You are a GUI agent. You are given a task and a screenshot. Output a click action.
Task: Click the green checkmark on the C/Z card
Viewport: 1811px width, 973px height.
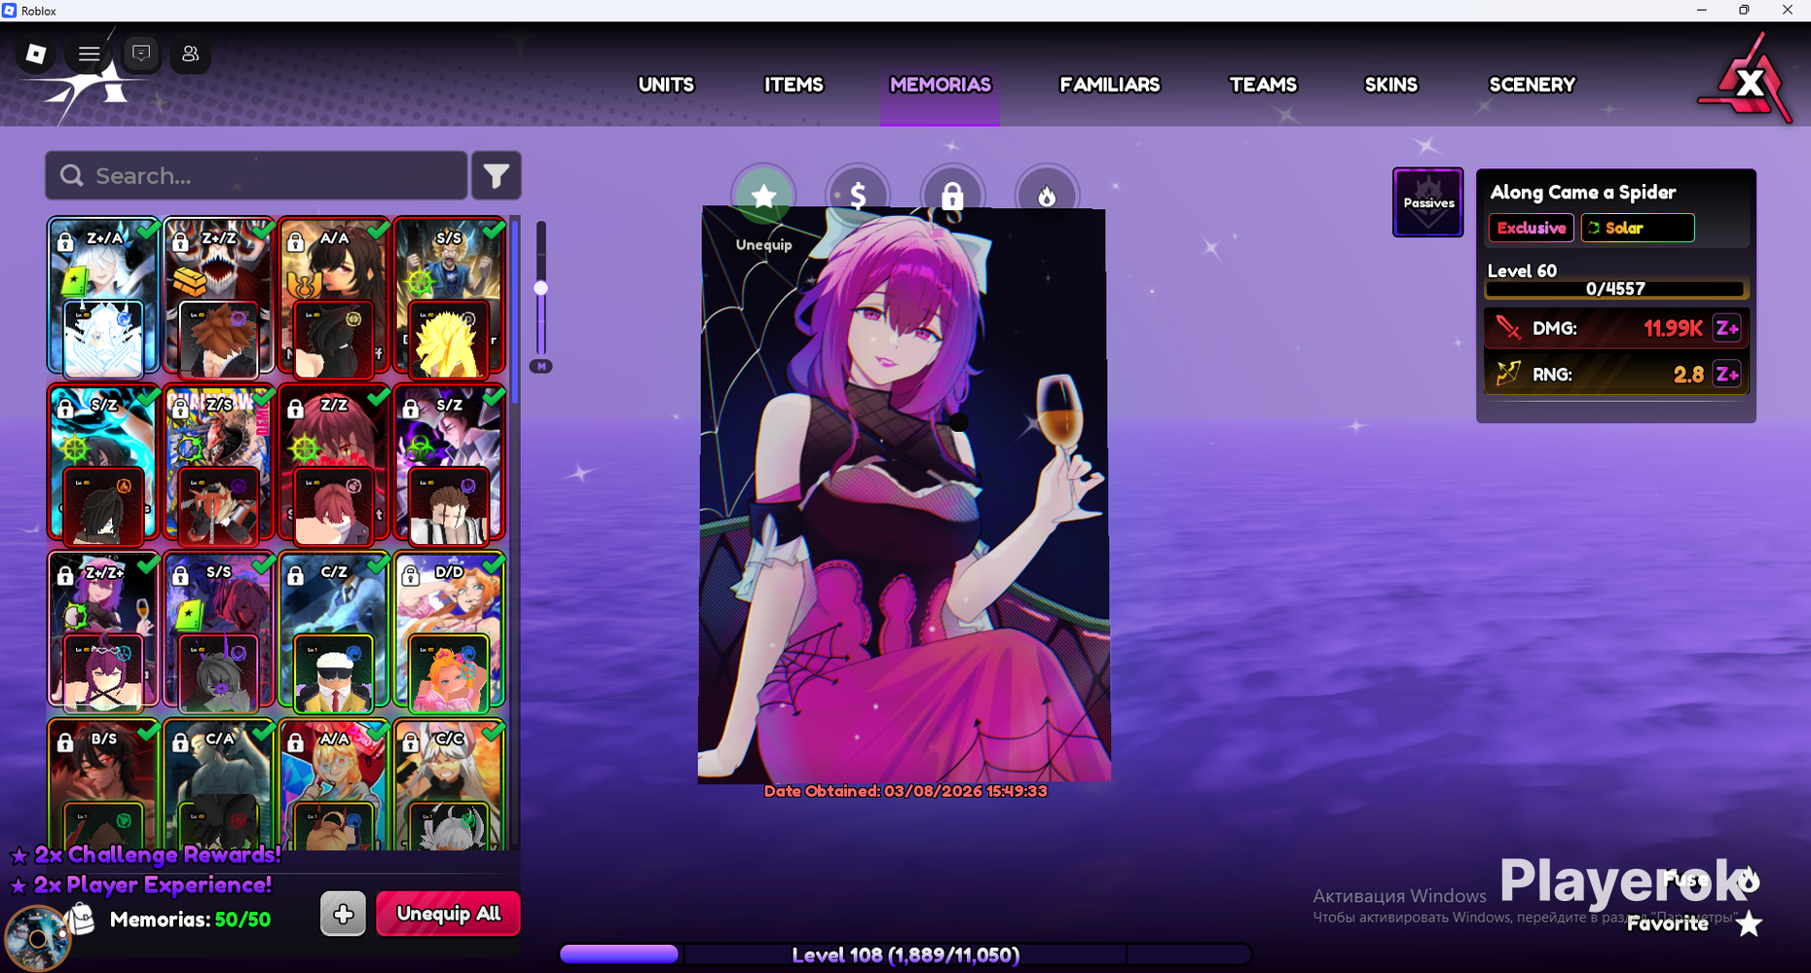click(x=378, y=563)
